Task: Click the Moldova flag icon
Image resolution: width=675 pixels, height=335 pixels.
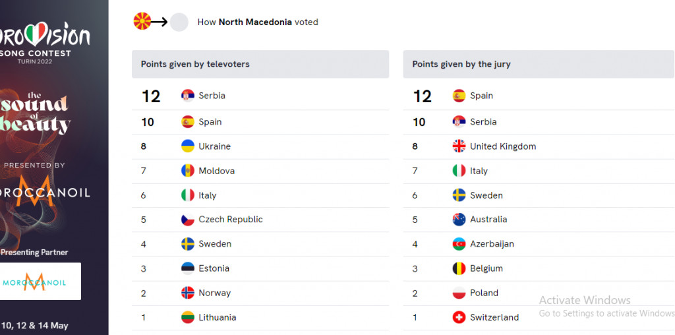Action: 188,171
